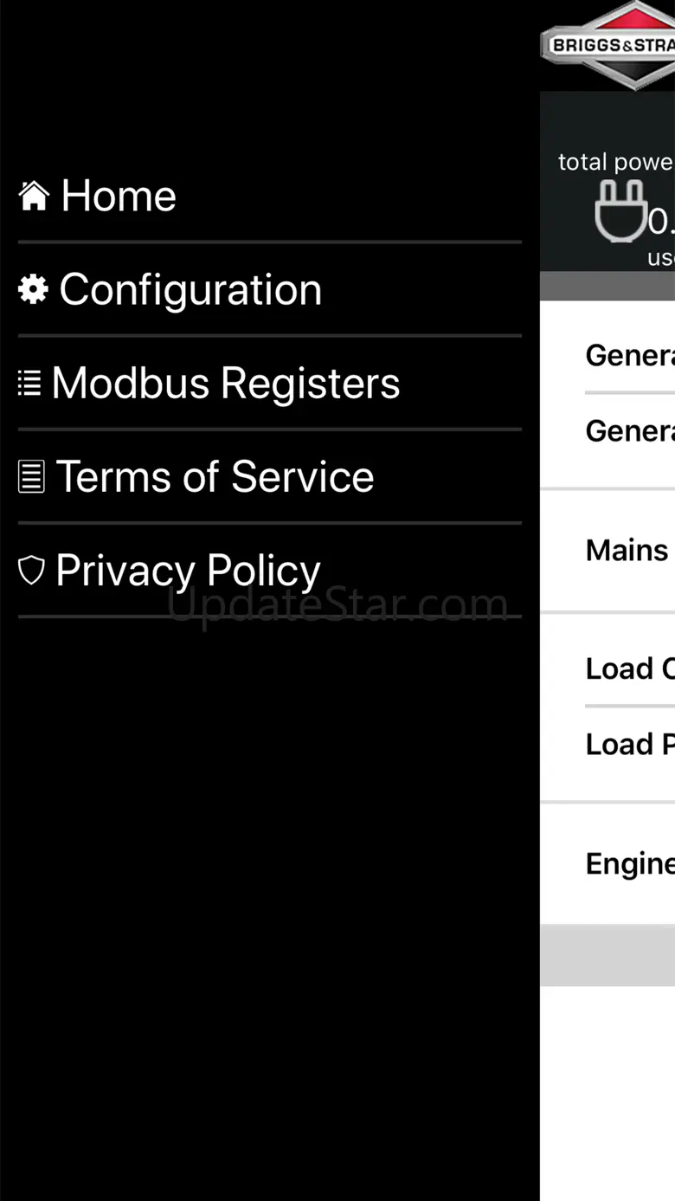Select the second Load row
This screenshot has width=675, height=1201.
pyautogui.click(x=629, y=744)
